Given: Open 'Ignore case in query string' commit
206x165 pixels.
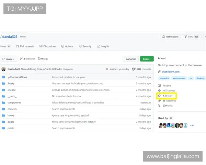Looking at the screenshot, I should (70, 115).
